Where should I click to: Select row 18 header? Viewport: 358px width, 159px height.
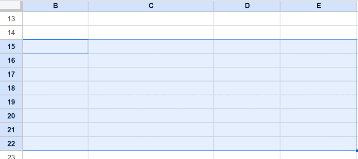point(11,88)
